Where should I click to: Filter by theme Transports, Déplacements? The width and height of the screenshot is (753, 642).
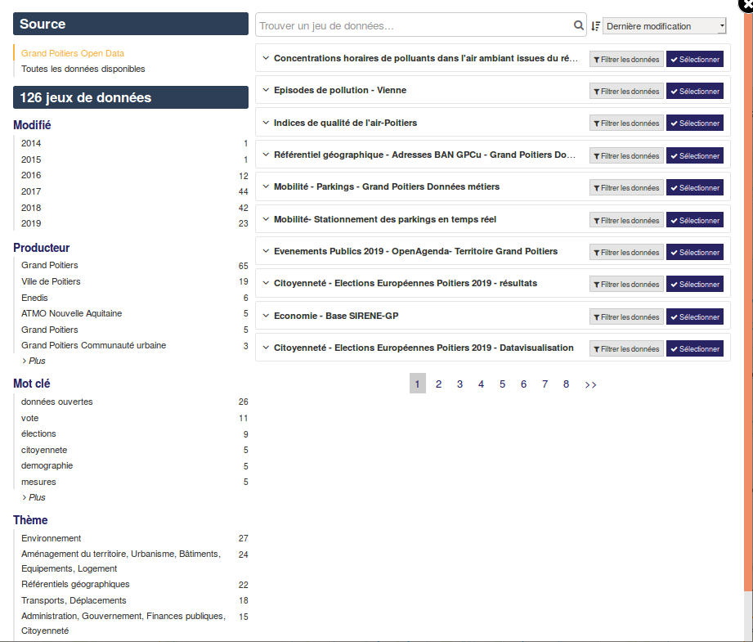(134, 600)
